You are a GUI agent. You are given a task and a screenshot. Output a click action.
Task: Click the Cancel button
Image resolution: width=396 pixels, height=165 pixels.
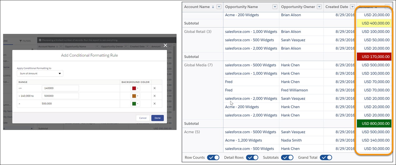coord(143,118)
